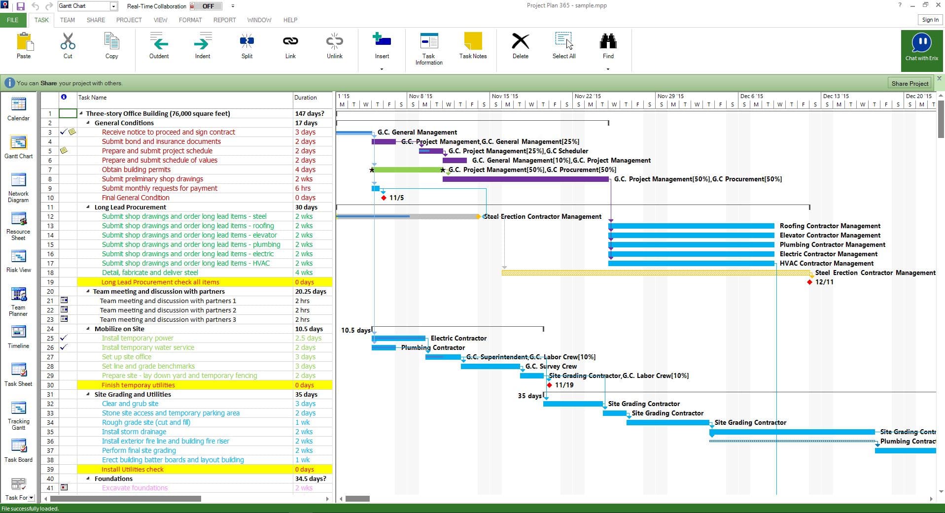Close the Share info banner
This screenshot has width=945, height=513.
939,78
